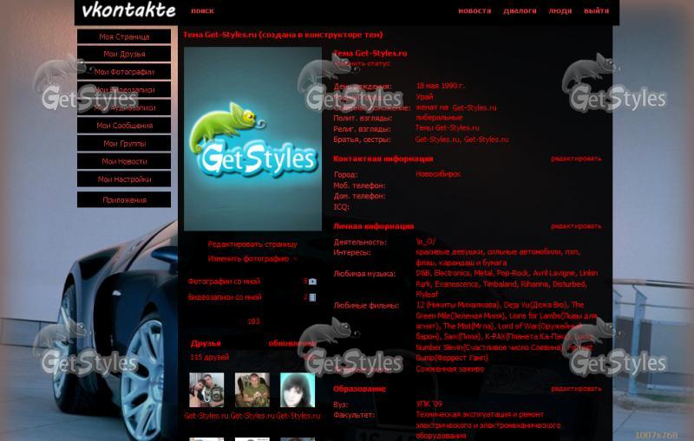
Task: Click the Контактная информация section heading
Action: pos(383,159)
